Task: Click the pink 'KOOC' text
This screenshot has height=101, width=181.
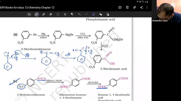Action: pos(64,87)
